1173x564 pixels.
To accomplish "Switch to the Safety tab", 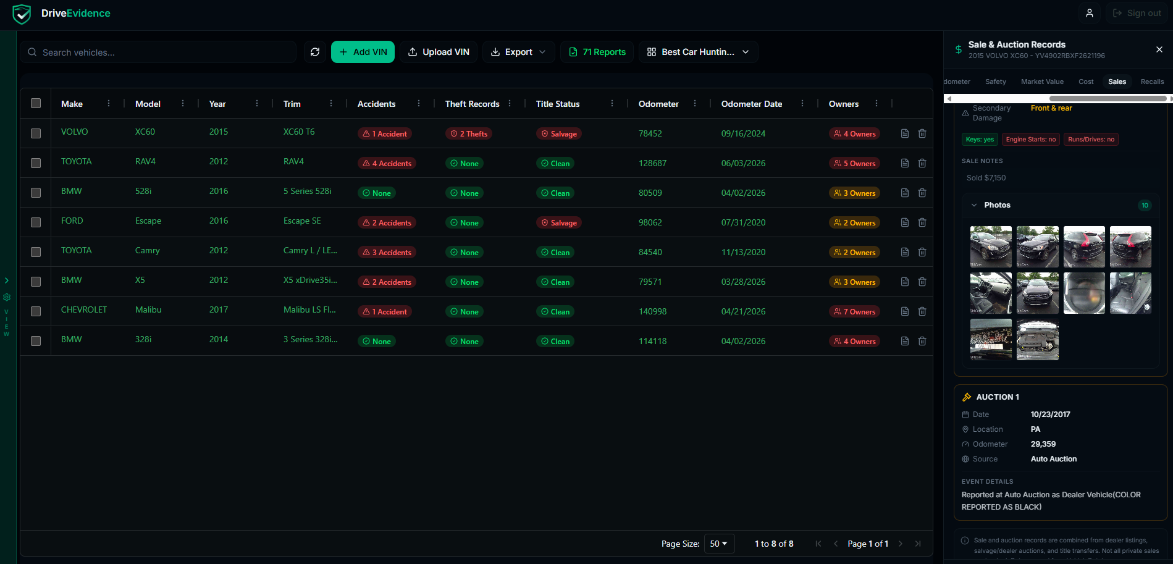I will (x=996, y=82).
